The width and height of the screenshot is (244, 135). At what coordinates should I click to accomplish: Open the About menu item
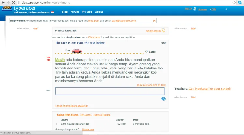[x=99, y=12]
